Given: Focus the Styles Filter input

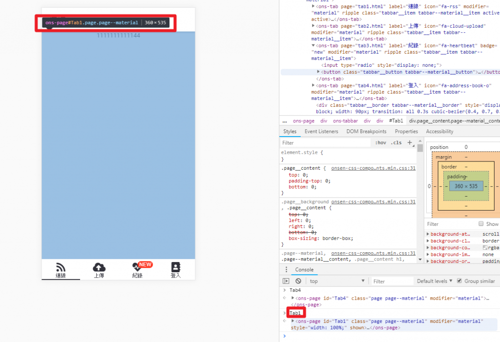Looking at the screenshot, I should [x=325, y=143].
